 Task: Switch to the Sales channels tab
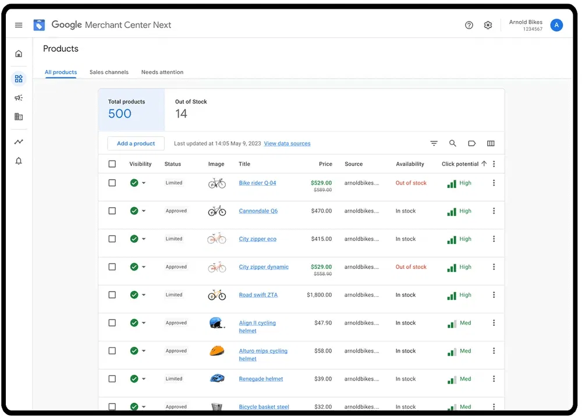tap(109, 72)
